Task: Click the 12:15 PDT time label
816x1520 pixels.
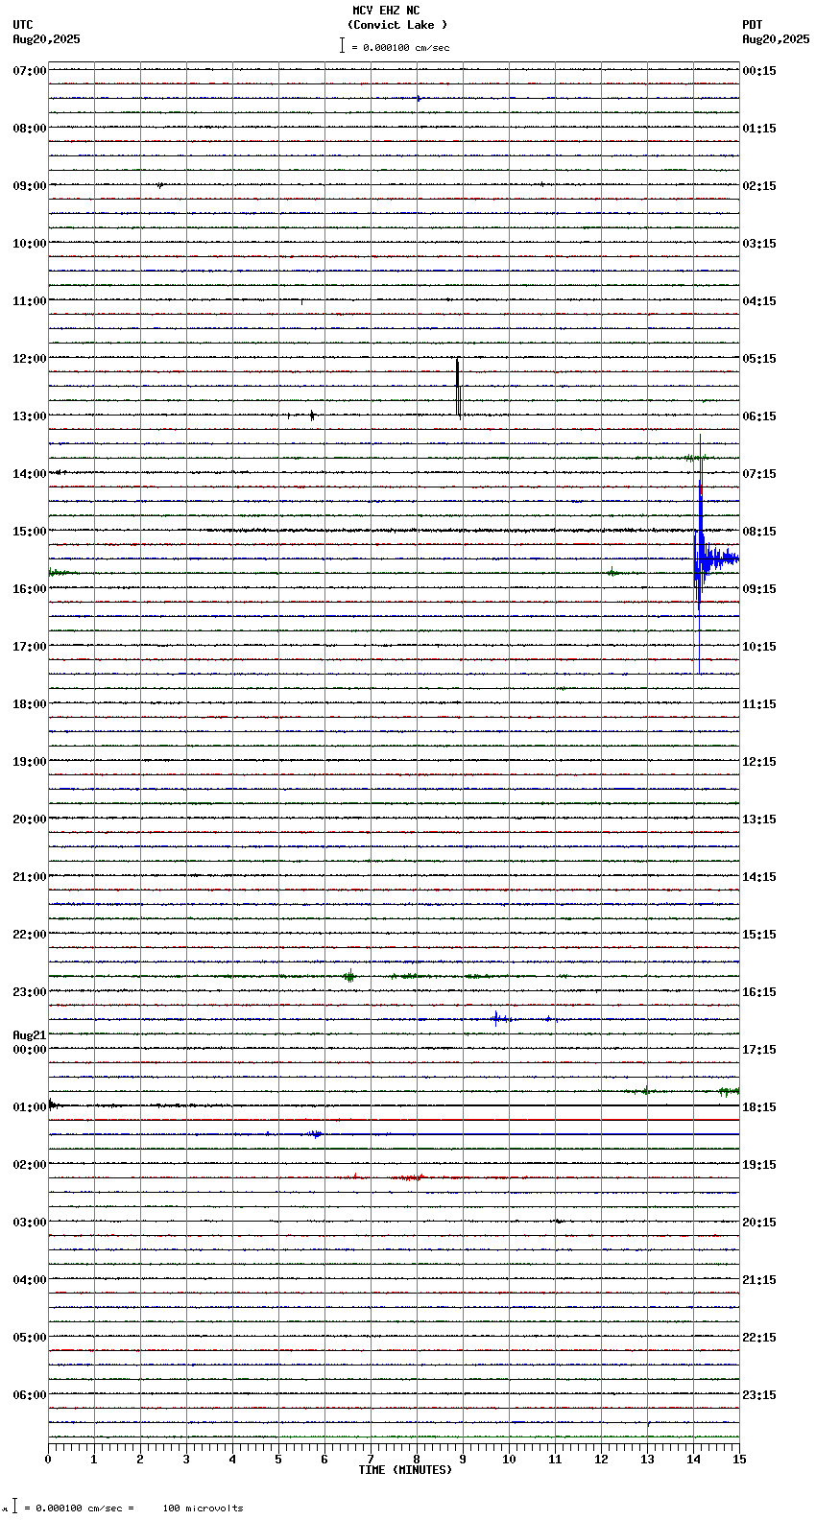Action: pyautogui.click(x=759, y=762)
